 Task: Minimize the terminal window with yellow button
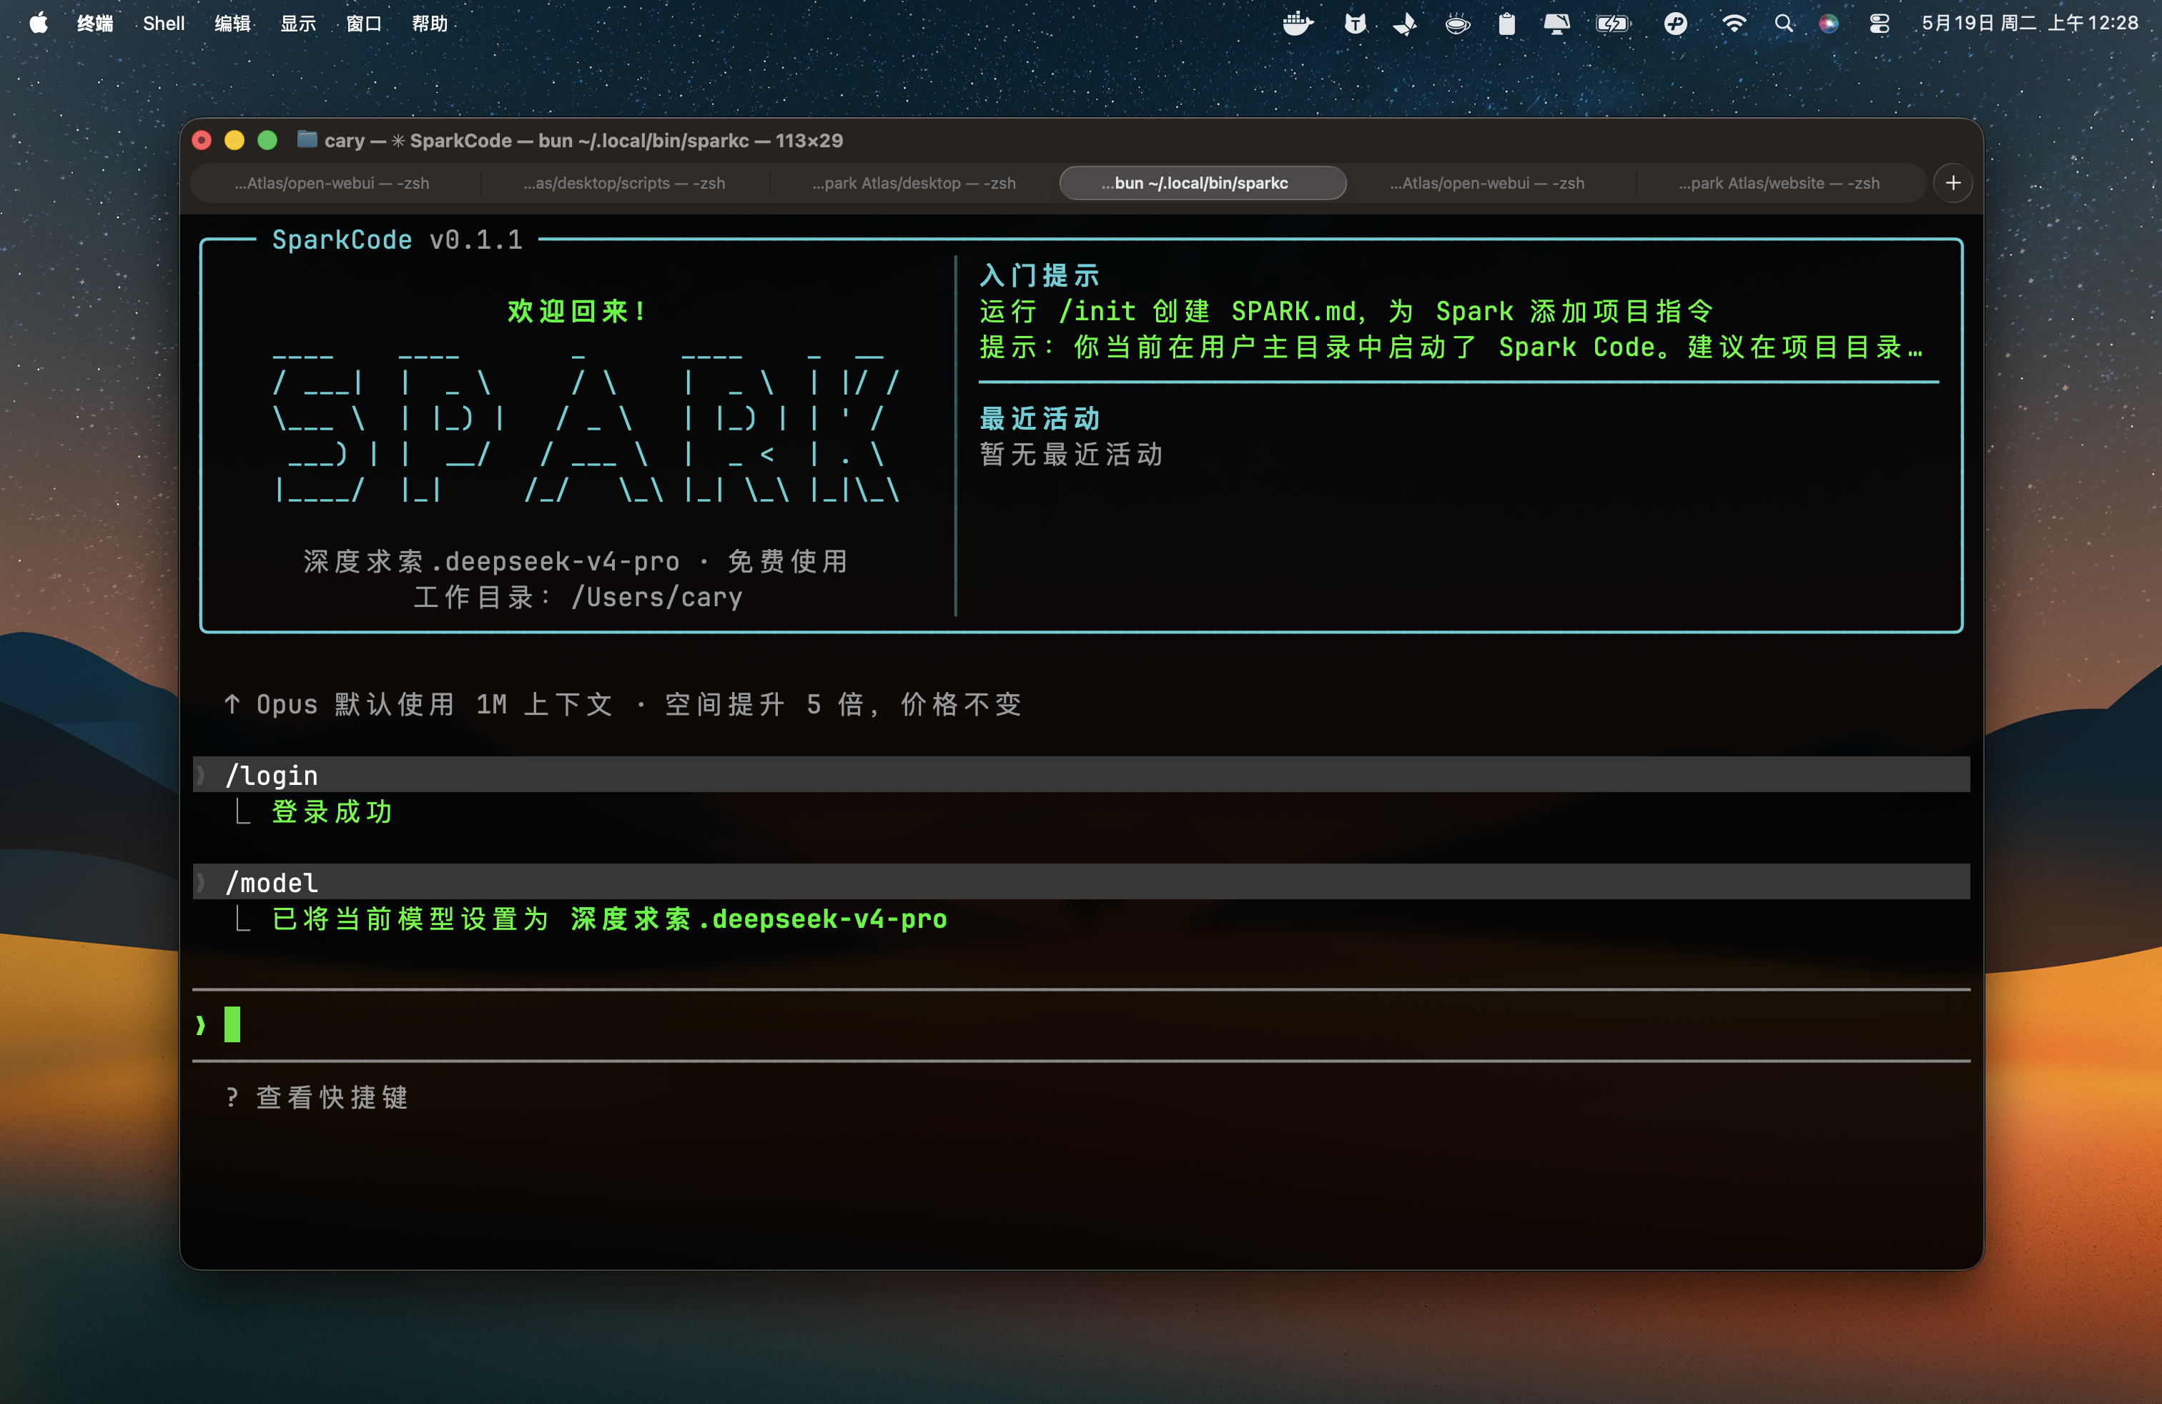(x=235, y=140)
